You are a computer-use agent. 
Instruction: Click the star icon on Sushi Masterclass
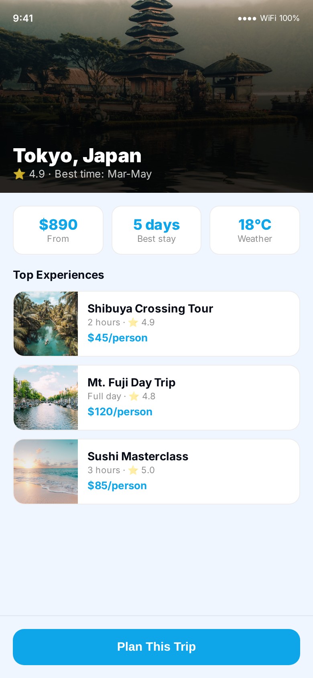pos(133,470)
